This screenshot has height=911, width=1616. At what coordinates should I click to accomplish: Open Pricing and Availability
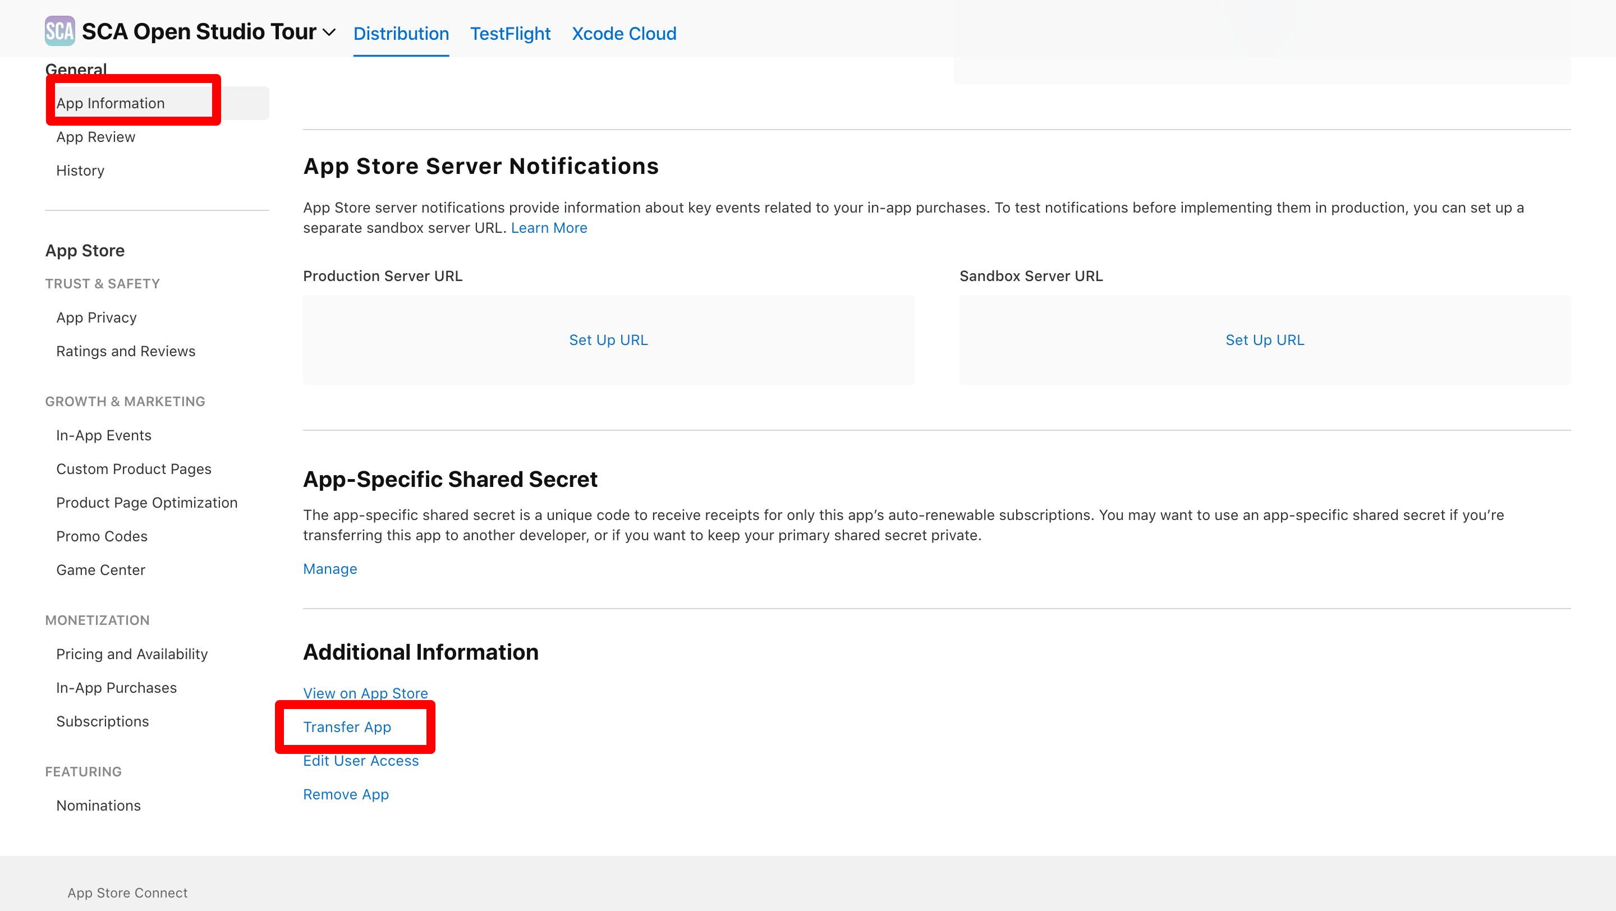132,654
